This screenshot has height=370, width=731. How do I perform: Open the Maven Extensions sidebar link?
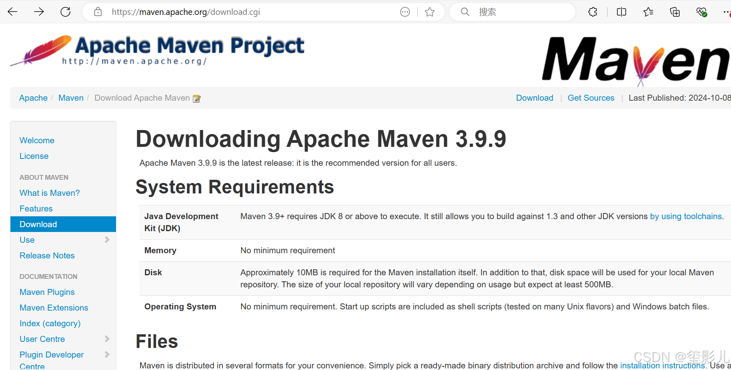(x=54, y=308)
